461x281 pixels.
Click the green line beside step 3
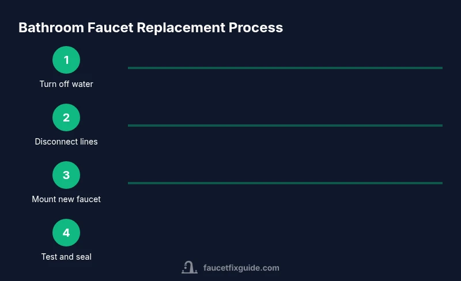click(285, 183)
